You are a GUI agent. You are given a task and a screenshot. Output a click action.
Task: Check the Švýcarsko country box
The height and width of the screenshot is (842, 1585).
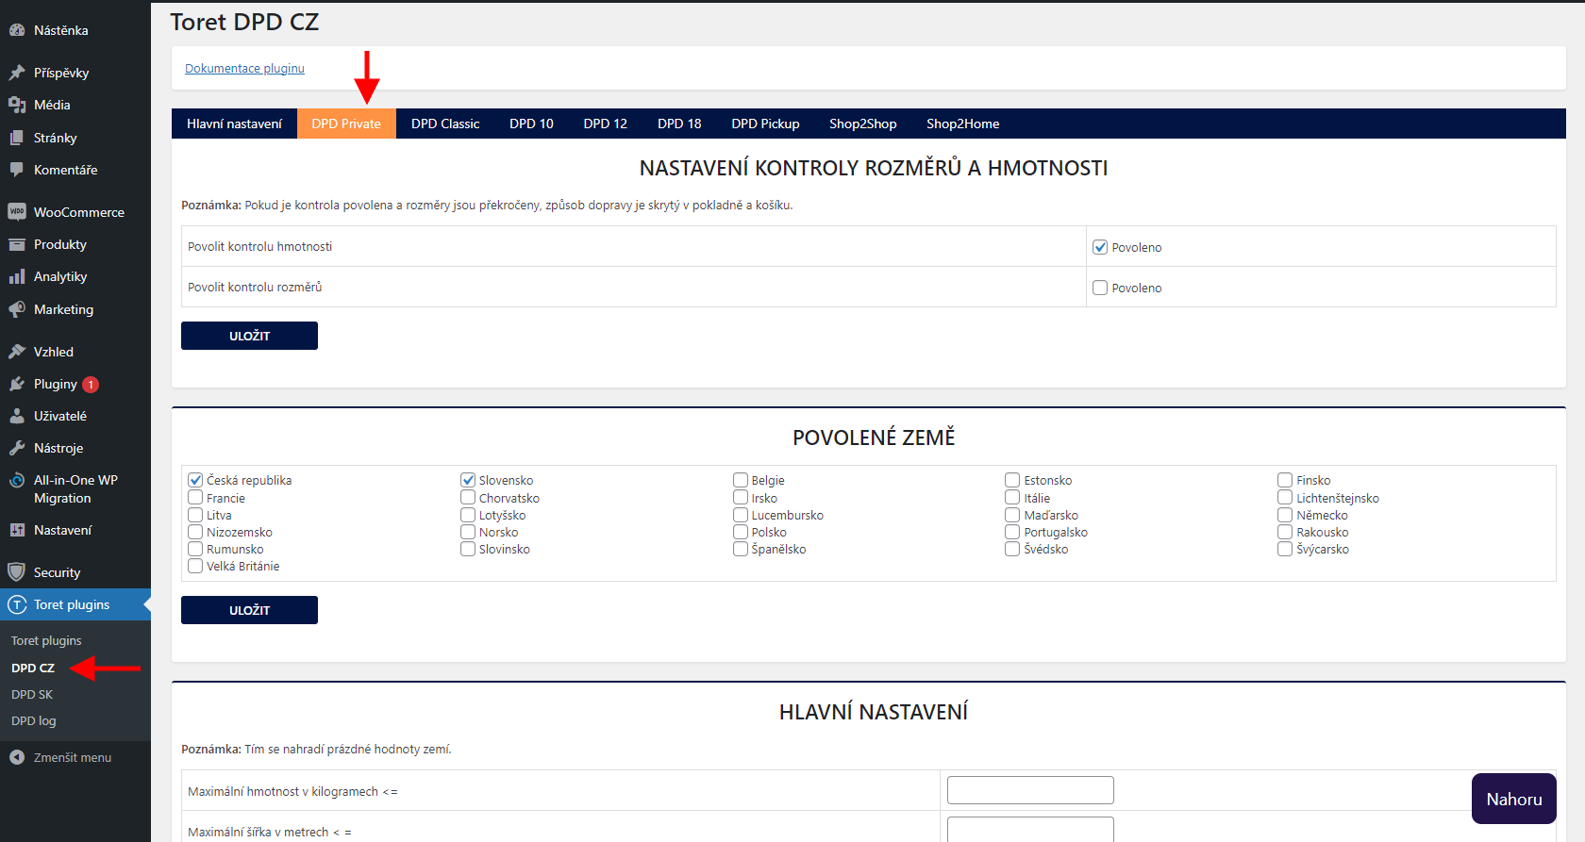tap(1285, 549)
